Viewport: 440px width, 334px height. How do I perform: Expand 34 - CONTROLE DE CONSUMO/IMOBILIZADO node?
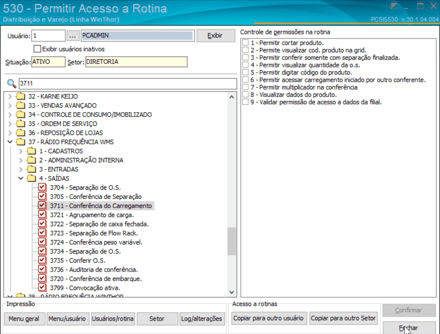(10, 115)
